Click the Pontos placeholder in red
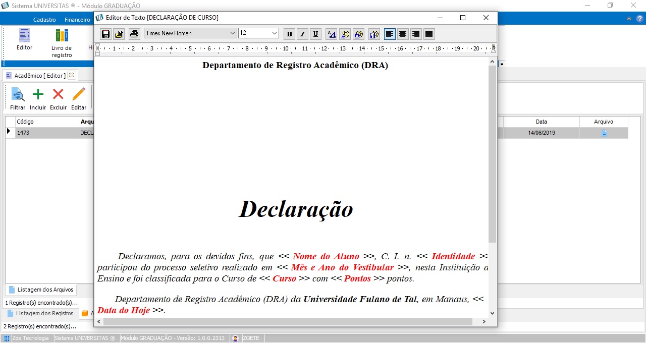The width and height of the screenshot is (646, 343). click(357, 278)
